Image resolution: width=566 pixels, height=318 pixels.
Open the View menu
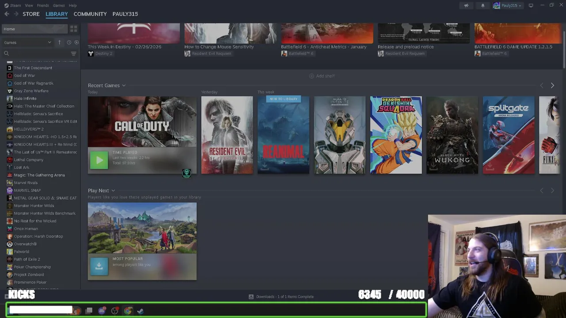[29, 5]
